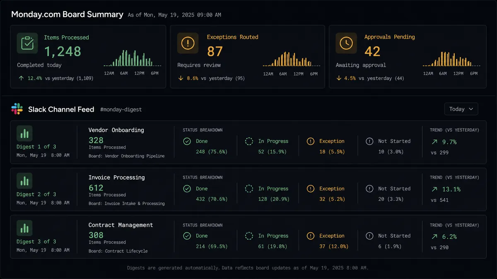Click Board: Invoice Intake & Processing text

tap(126, 203)
